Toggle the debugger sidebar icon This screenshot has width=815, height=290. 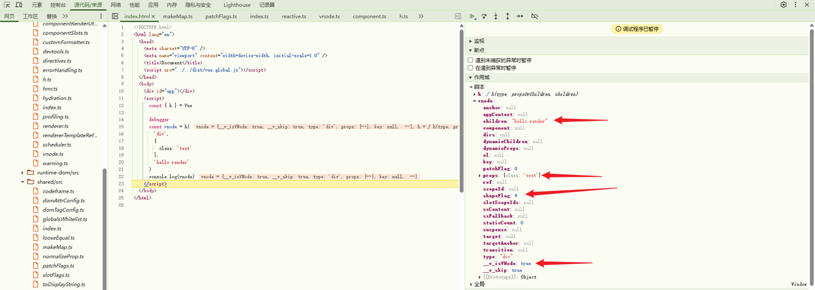pos(458,16)
